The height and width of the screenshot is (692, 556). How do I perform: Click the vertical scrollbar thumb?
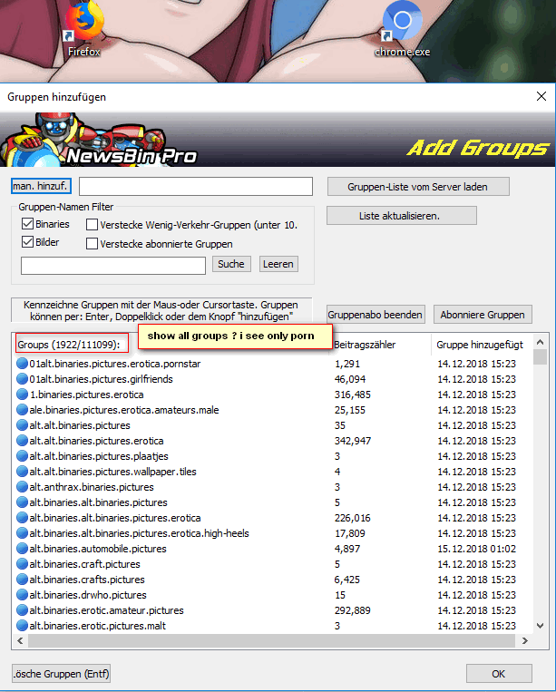coord(540,357)
